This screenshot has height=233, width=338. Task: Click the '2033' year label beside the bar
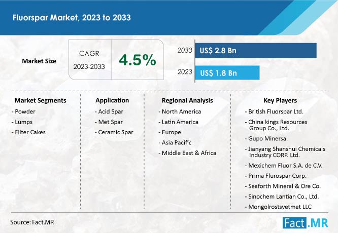point(185,50)
